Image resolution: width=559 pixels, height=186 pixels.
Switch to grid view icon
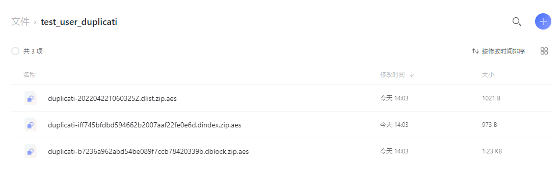pyautogui.click(x=544, y=51)
